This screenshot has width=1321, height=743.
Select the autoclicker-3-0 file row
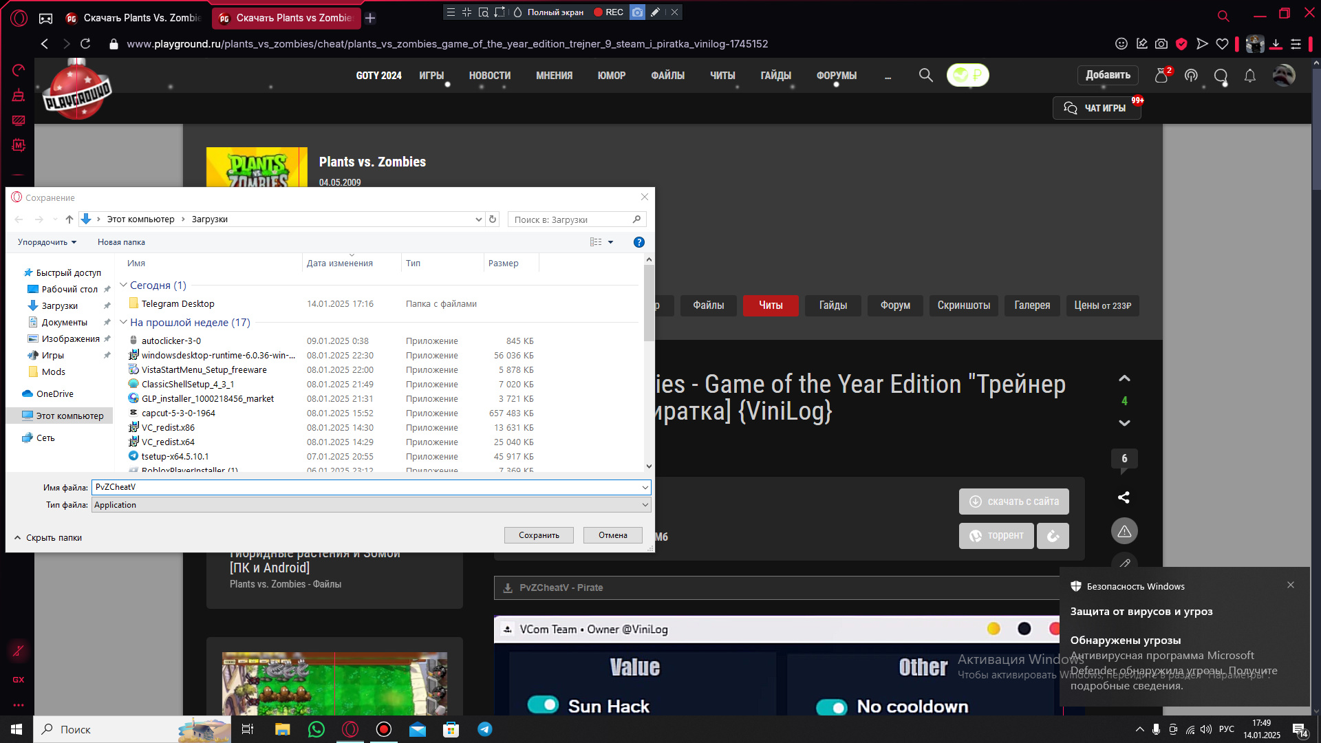[330, 341]
